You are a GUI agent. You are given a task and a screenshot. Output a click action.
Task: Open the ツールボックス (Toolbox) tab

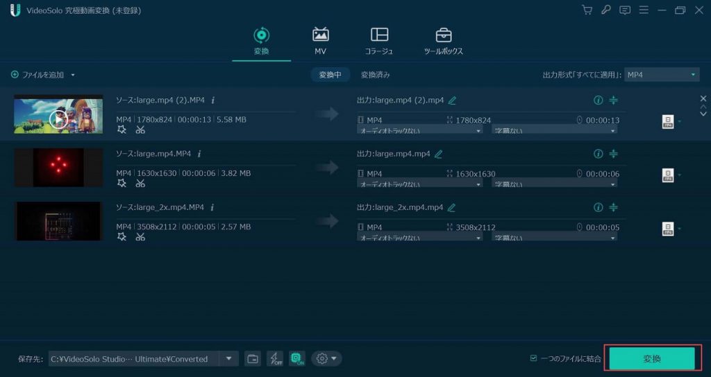coord(443,41)
